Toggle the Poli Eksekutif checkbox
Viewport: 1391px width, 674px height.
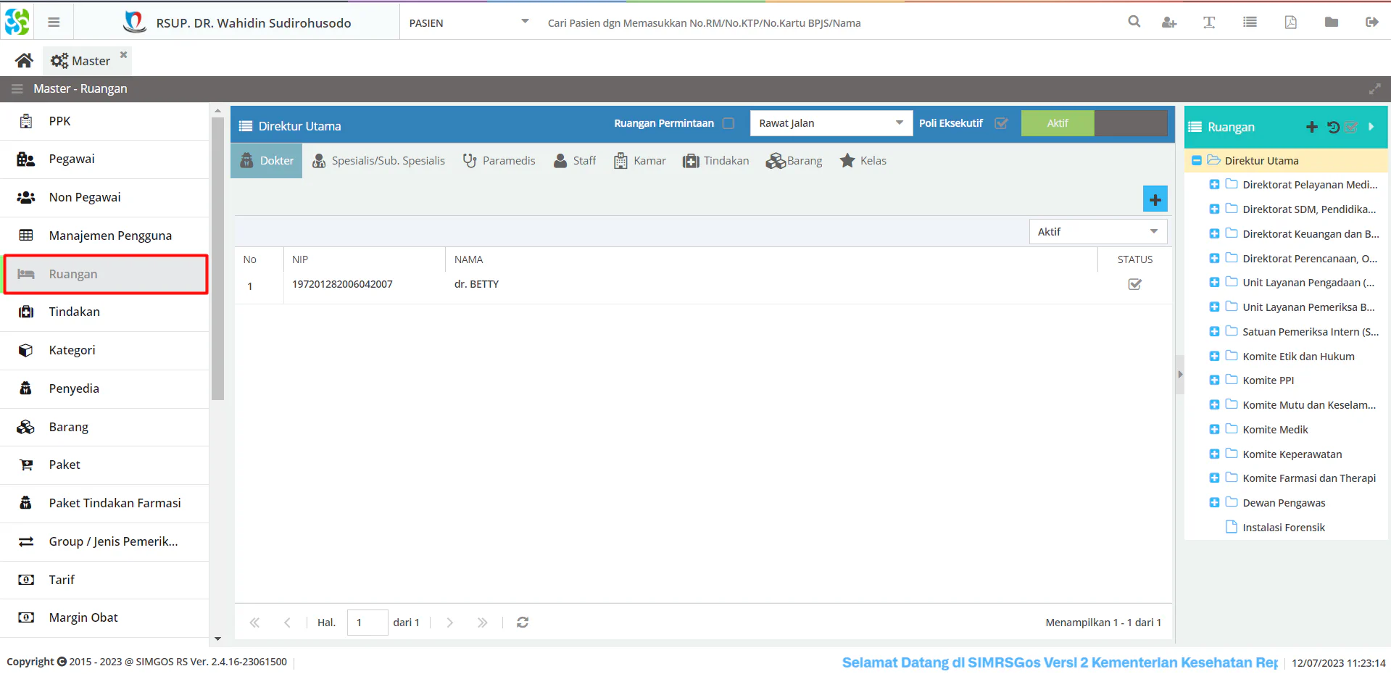1001,123
